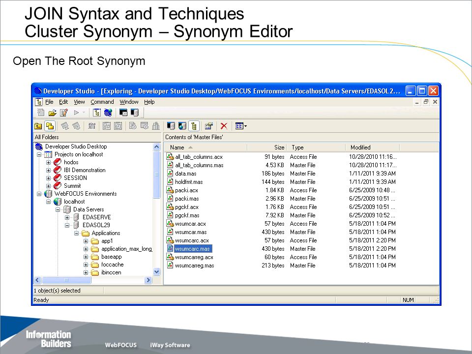Click the striped globe toolbar icon
The height and width of the screenshot is (354, 472).
(108, 113)
